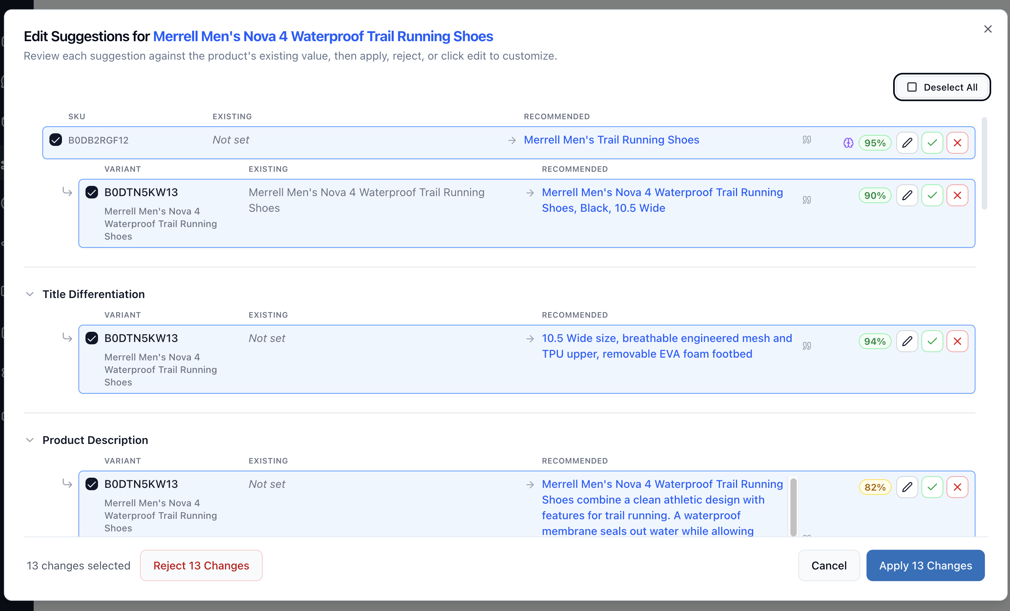Screen dimensions: 1010x611
Task: Click Not set in B0DB2RGF12 row
Action: pyautogui.click(x=231, y=140)
